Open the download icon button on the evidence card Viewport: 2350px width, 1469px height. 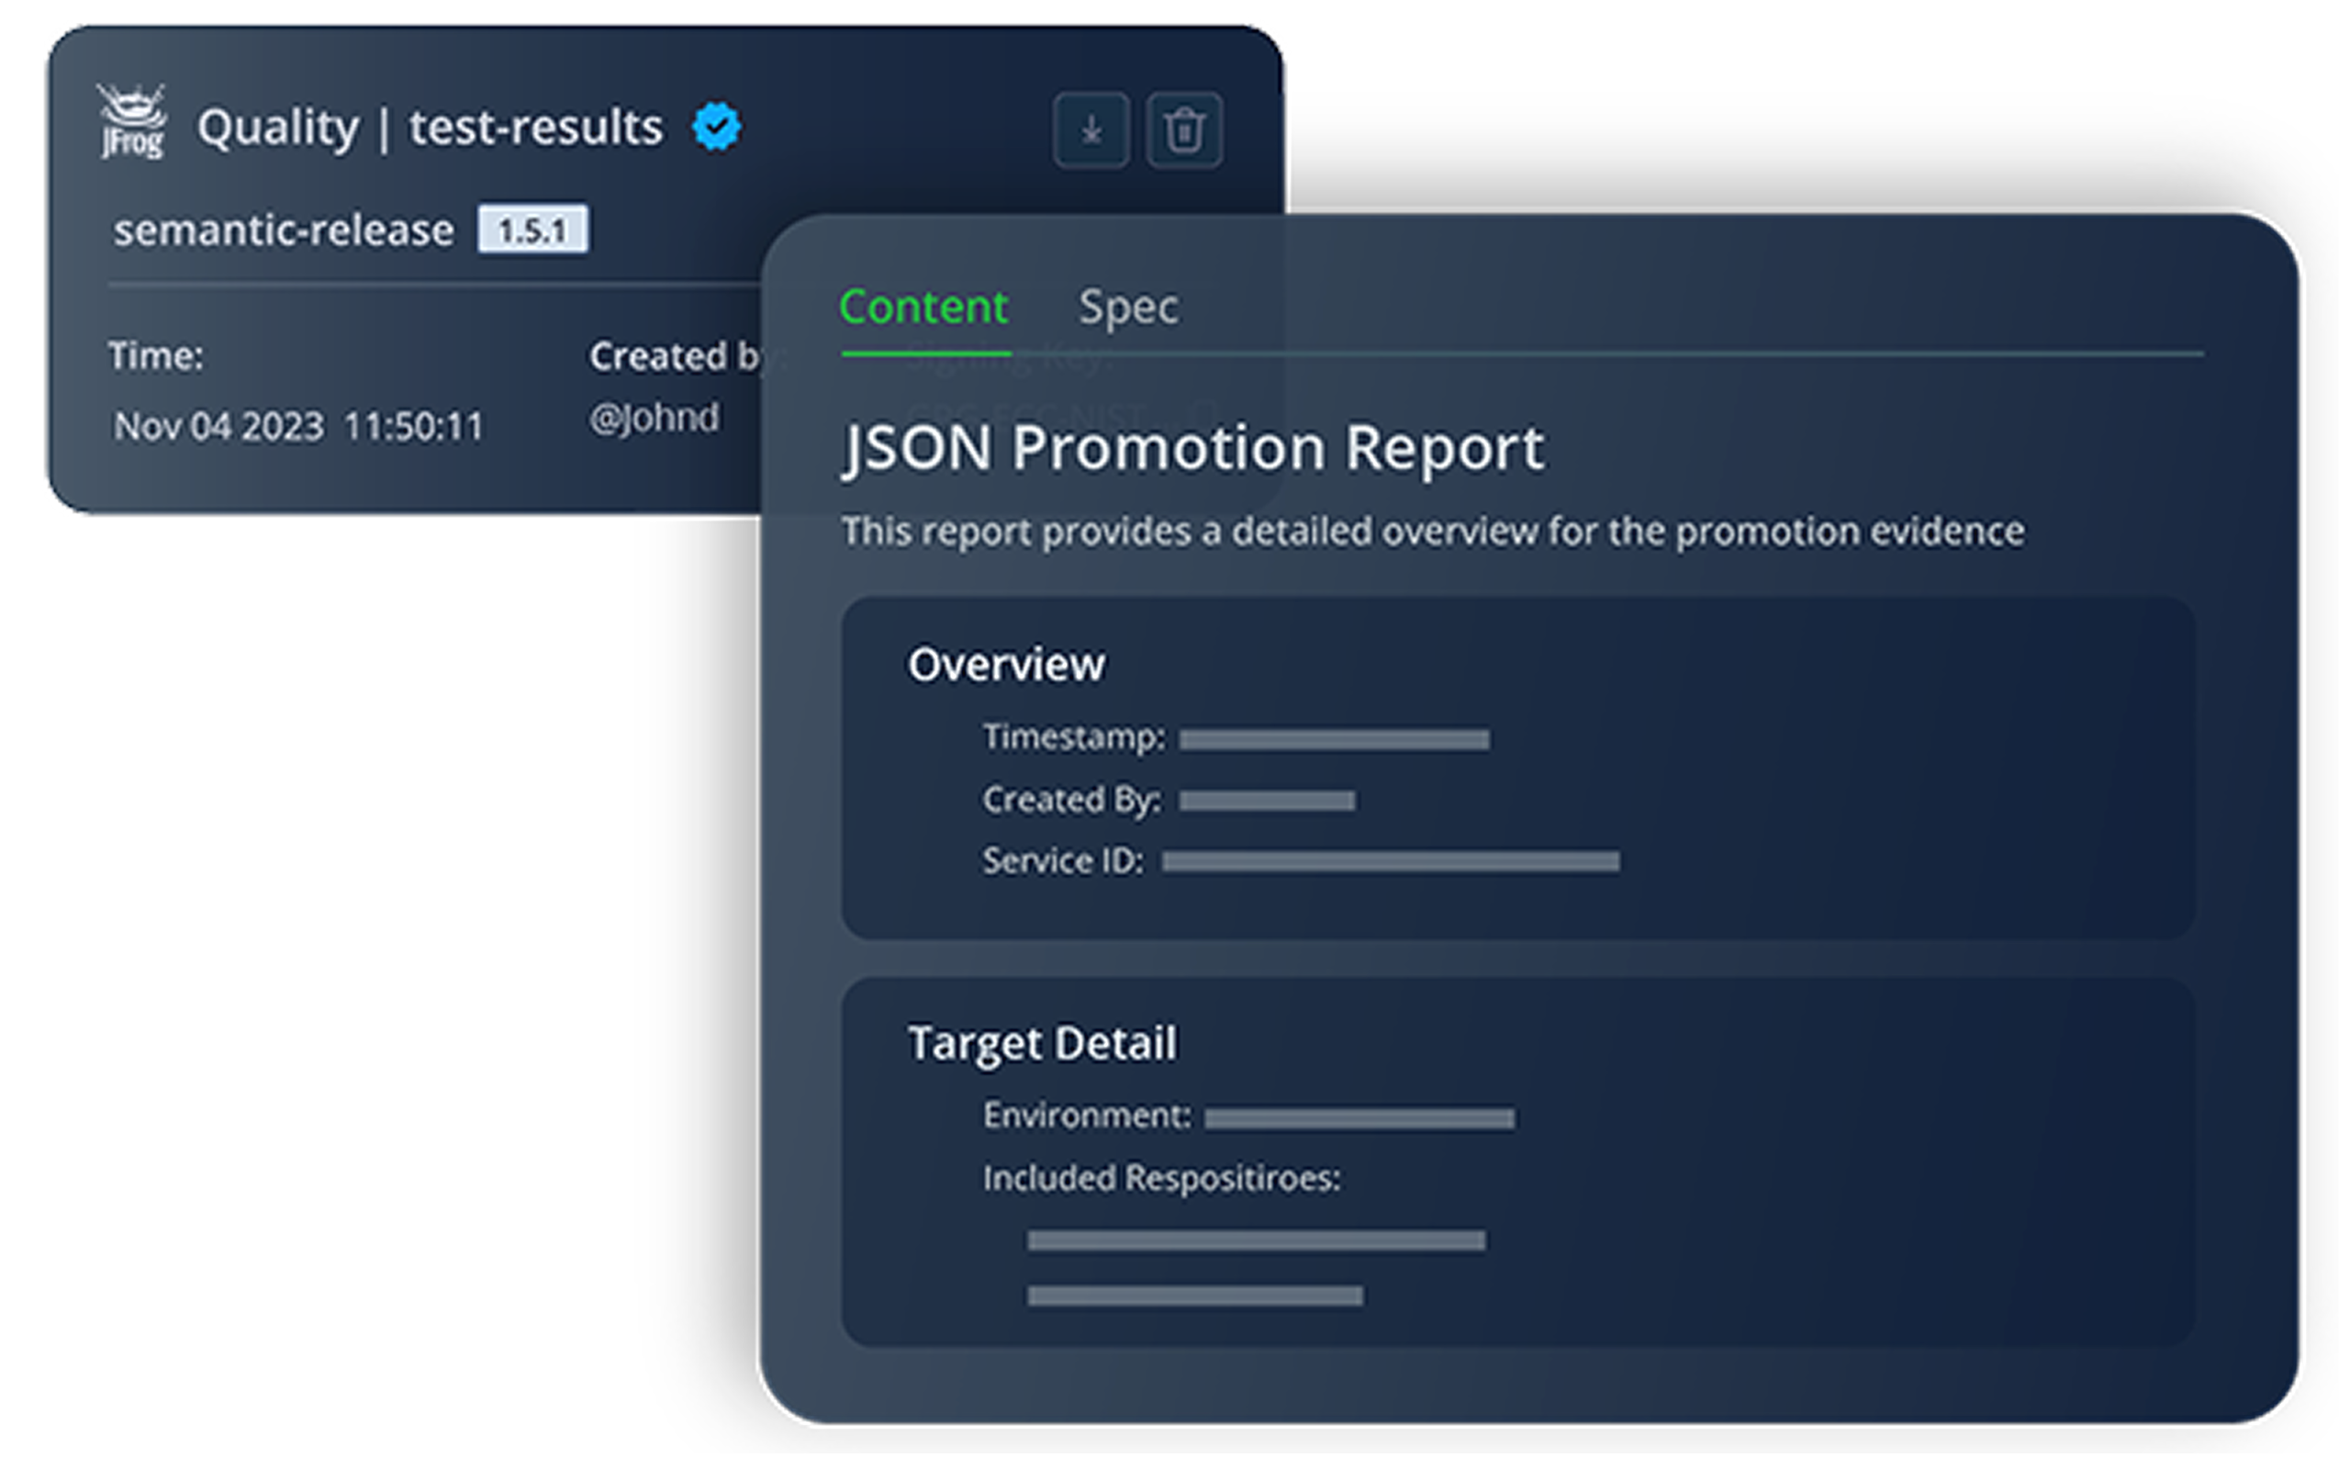point(1091,129)
